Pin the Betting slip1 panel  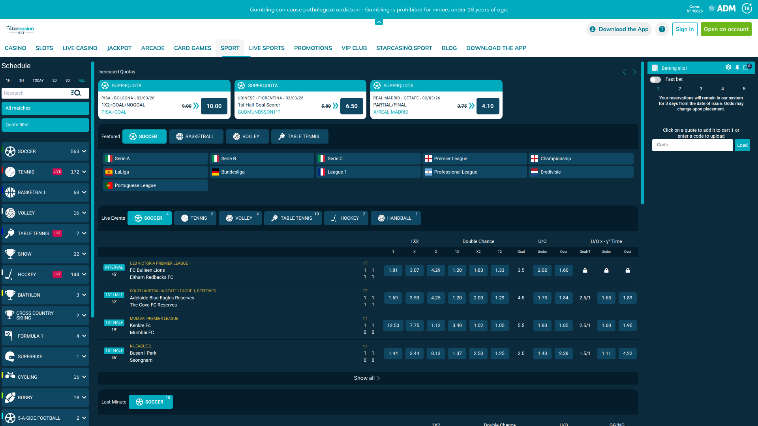pyautogui.click(x=738, y=67)
